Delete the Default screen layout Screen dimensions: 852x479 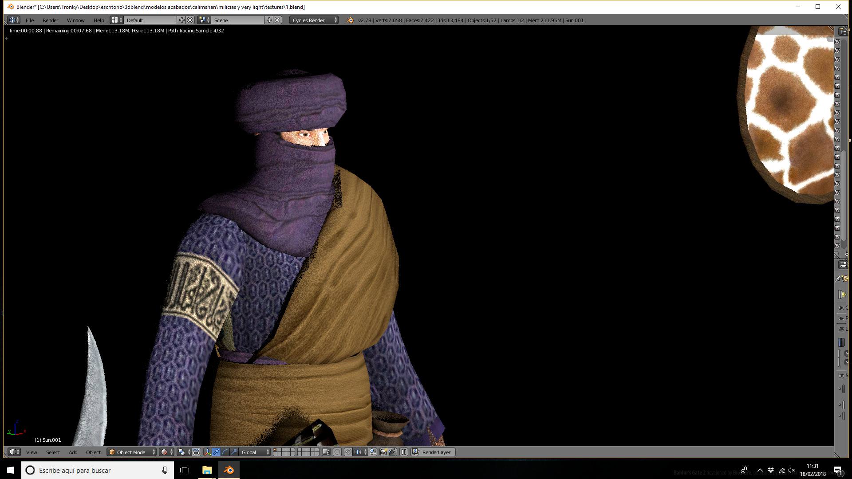click(x=190, y=20)
